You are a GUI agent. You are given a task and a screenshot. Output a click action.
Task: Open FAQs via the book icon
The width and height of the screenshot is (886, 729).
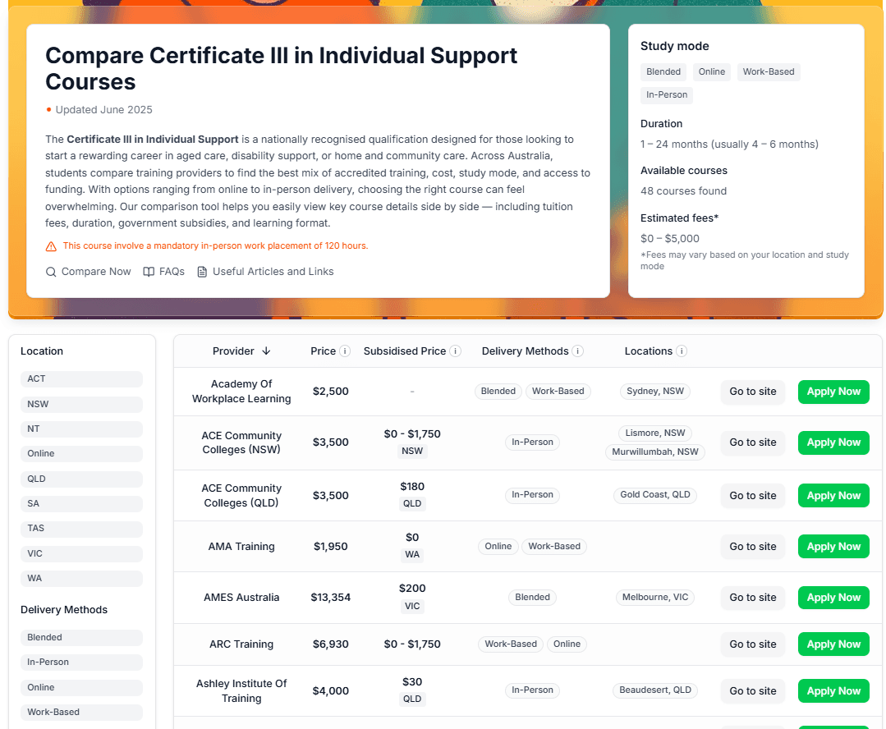pos(149,271)
